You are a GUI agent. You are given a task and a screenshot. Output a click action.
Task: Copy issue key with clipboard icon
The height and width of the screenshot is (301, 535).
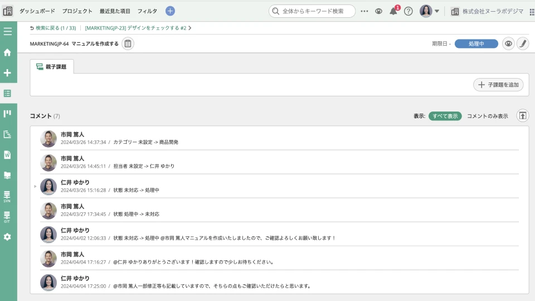click(x=128, y=43)
